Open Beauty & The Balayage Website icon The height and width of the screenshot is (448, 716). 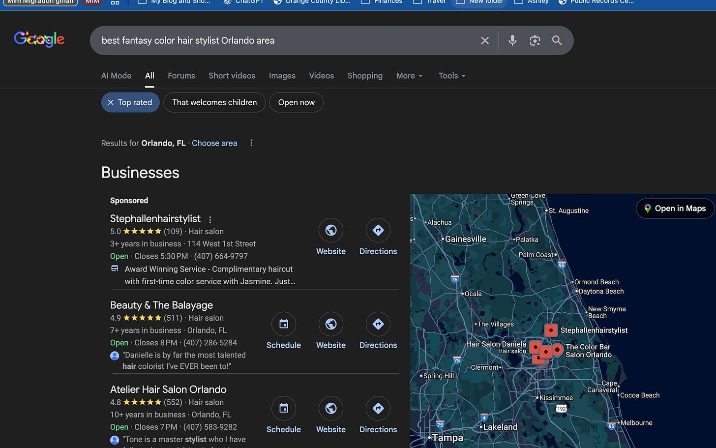click(x=331, y=324)
